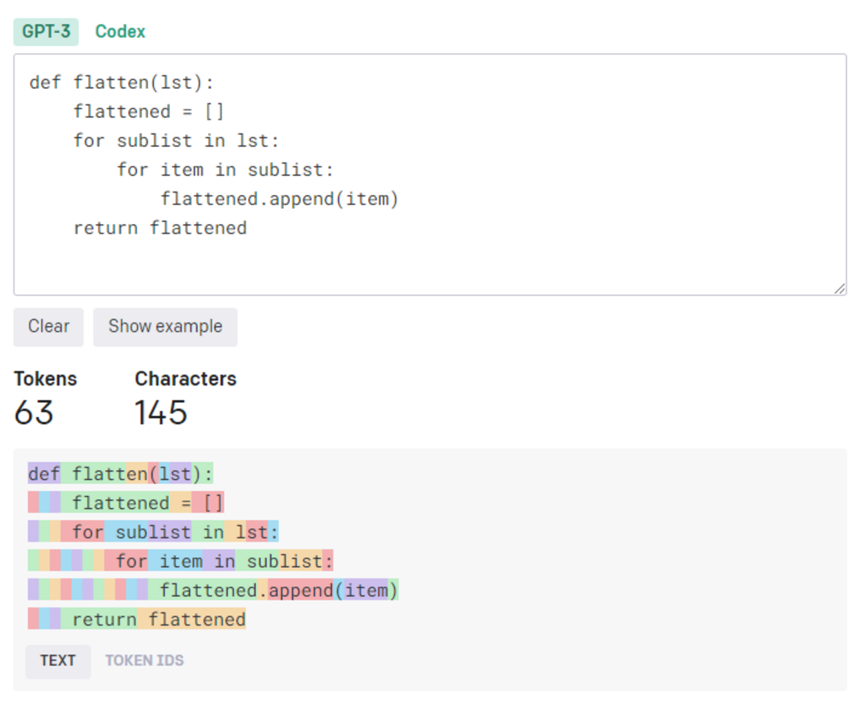Click the "return flattened" line in the input box
The width and height of the screenshot is (864, 702).
click(x=160, y=228)
